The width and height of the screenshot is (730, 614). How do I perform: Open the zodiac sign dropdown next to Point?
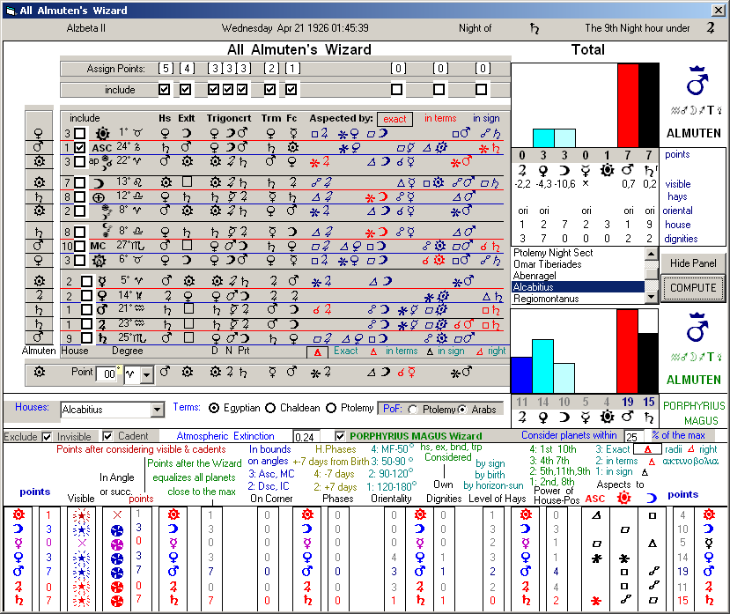147,374
